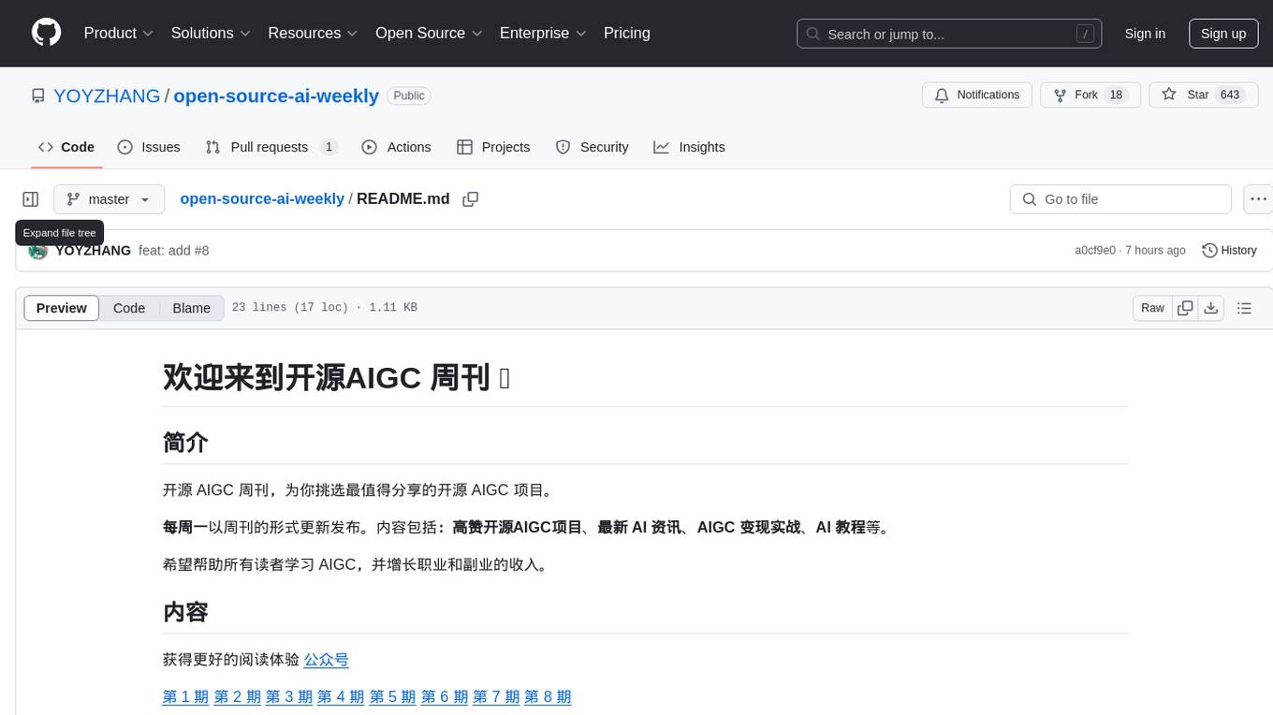Click the Sign in link
The width and height of the screenshot is (1273, 715).
(x=1145, y=34)
